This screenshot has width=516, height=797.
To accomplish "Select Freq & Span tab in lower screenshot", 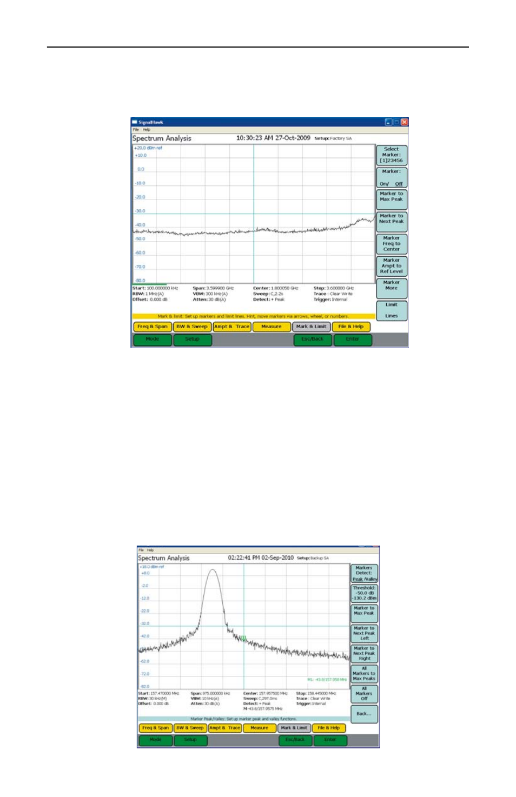I will tap(156, 728).
